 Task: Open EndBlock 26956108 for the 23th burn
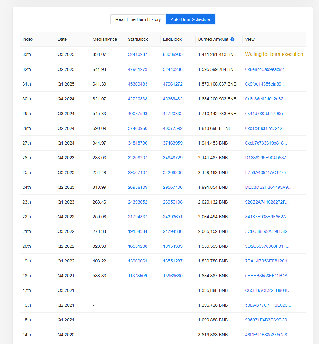173,202
